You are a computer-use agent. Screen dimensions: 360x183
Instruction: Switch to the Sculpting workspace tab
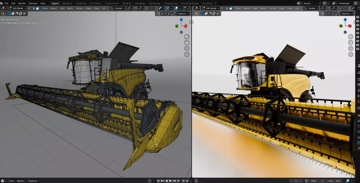coord(81,3)
